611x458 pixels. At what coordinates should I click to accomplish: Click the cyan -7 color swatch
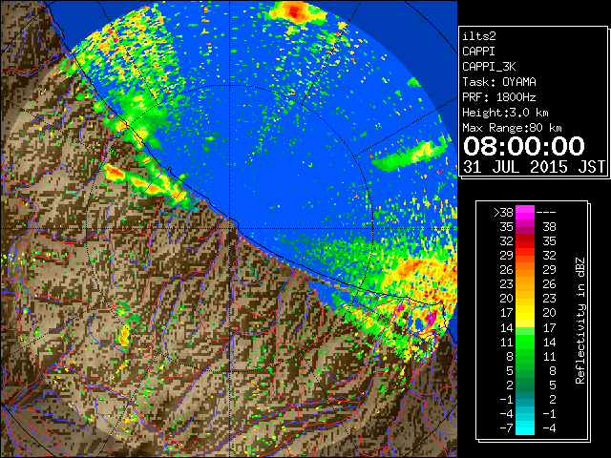click(x=525, y=427)
